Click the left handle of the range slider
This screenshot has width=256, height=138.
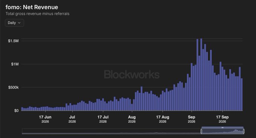click(x=201, y=131)
